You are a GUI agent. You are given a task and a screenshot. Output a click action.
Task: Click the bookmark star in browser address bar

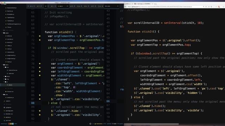(206, 7)
